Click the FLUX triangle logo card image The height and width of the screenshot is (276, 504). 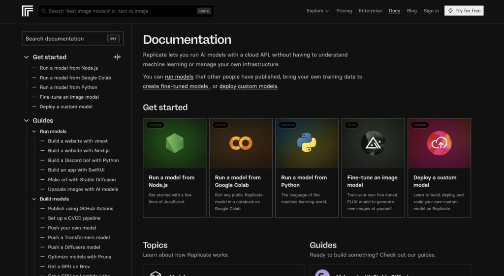pyautogui.click(x=373, y=143)
